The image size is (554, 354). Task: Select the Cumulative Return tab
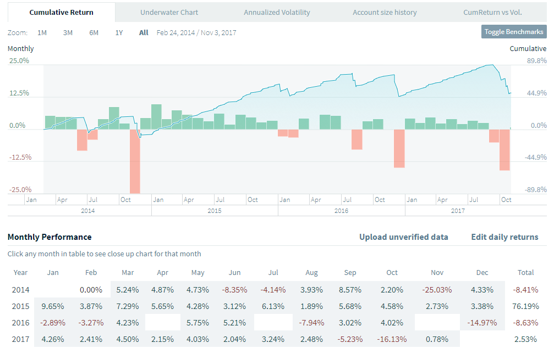[x=61, y=12]
